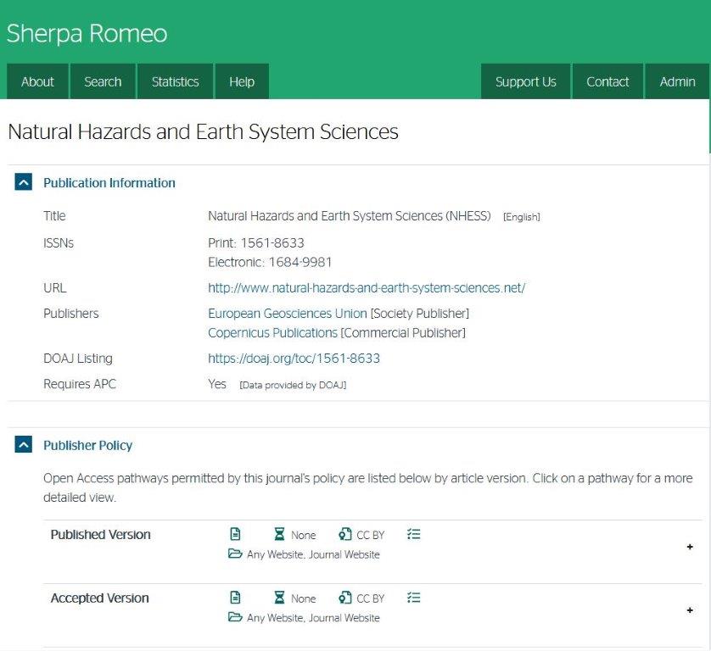Viewport: 711px width, 651px height.
Task: Click the document icon in Accepted Version row
Action: click(236, 598)
